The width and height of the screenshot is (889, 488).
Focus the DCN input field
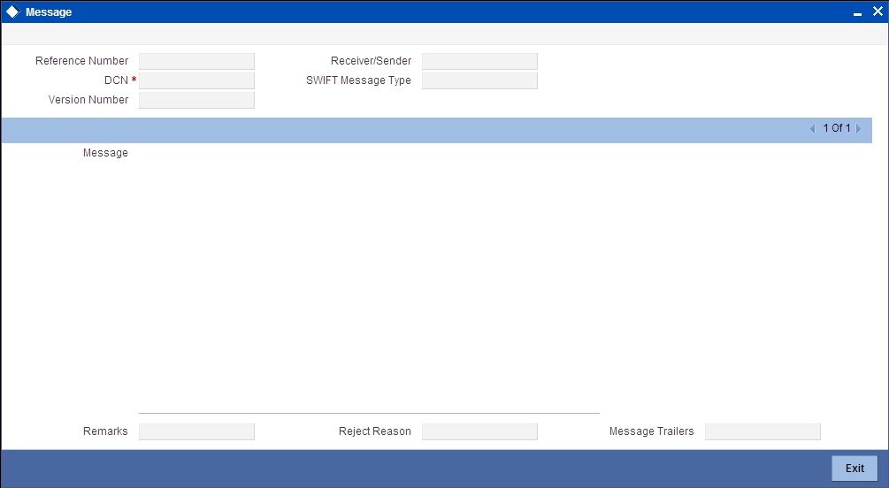click(196, 80)
